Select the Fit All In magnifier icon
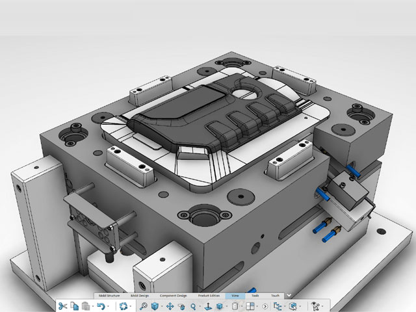The image size is (416, 312). (x=144, y=305)
